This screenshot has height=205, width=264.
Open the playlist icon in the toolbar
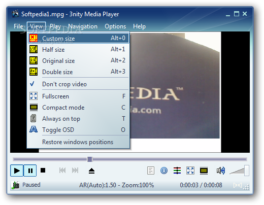click(x=151, y=170)
